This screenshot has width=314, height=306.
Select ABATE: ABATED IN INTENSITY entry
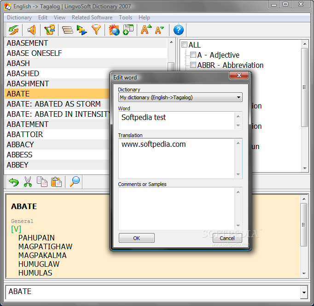[x=57, y=114]
